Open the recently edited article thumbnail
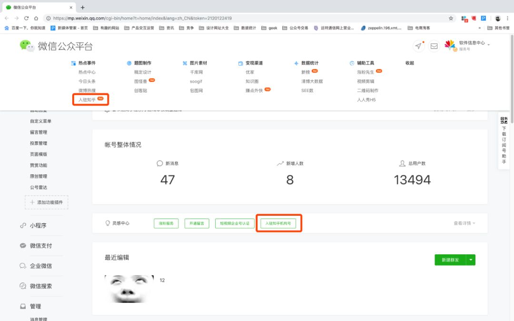 pos(129,289)
